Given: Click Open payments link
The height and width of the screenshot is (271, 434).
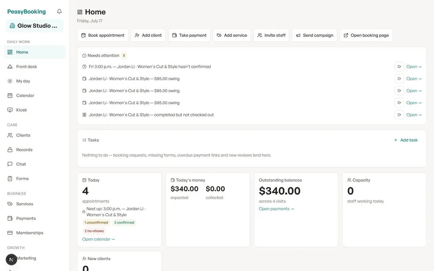Looking at the screenshot, I should (276, 209).
